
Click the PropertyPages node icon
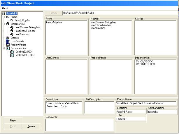8,45
